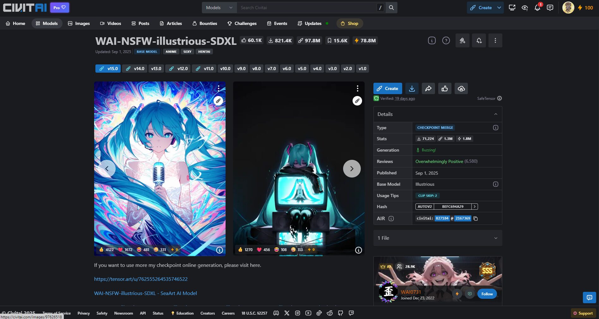The image size is (599, 319).
Task: Toggle thumbs-up reaction 1270 on TV image
Action: [x=245, y=250]
